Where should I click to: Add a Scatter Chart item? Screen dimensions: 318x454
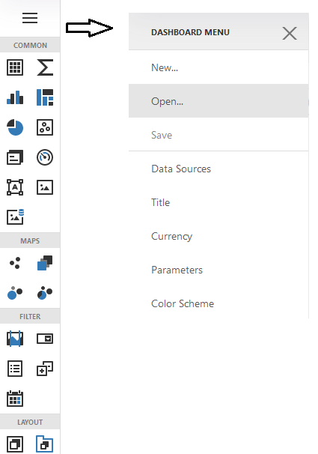45,127
